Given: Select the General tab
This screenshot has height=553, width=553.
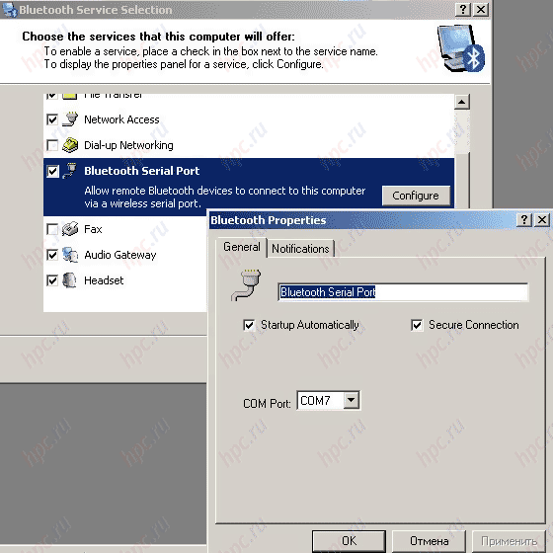Looking at the screenshot, I should [x=242, y=247].
